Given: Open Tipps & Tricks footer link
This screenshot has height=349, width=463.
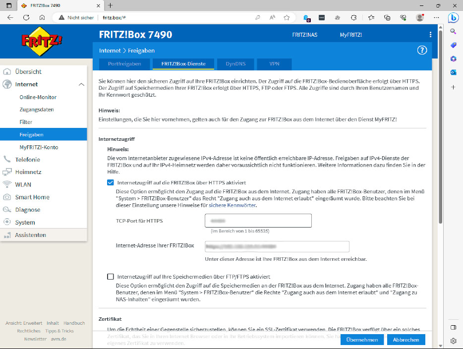Looking at the screenshot, I should tap(59, 331).
